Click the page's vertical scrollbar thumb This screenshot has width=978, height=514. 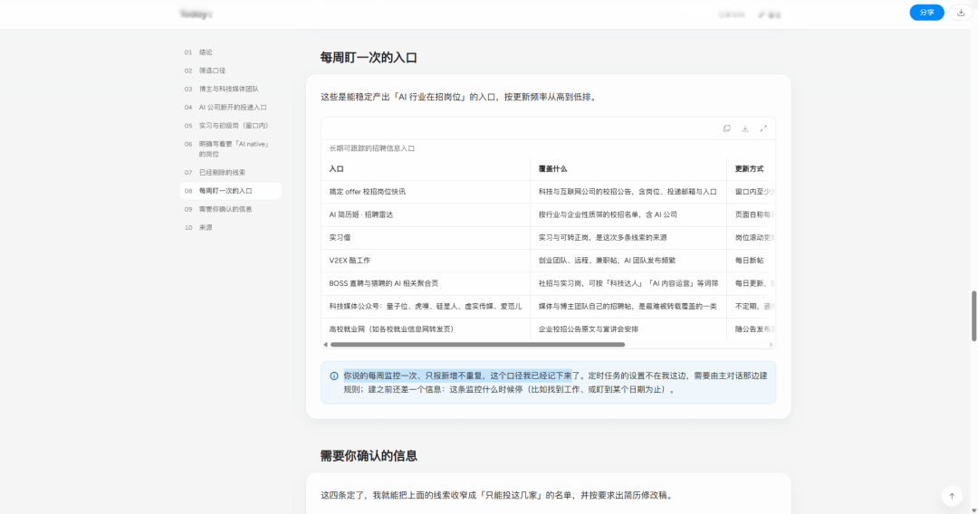pyautogui.click(x=973, y=315)
